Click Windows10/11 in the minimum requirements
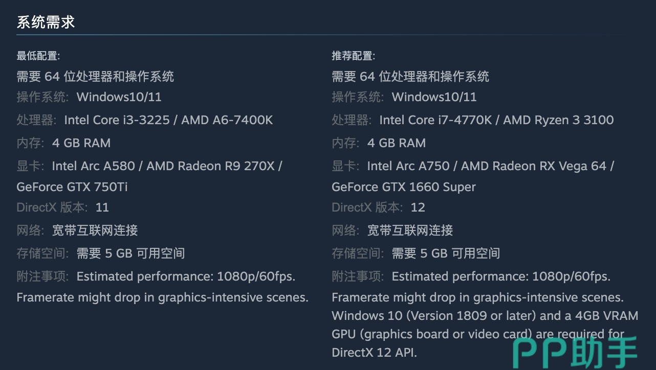Viewport: 656px width, 370px height. (119, 97)
